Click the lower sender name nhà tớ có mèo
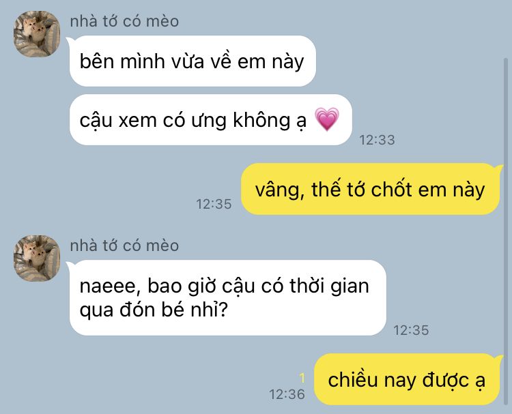This screenshot has height=414, width=512. [x=124, y=246]
